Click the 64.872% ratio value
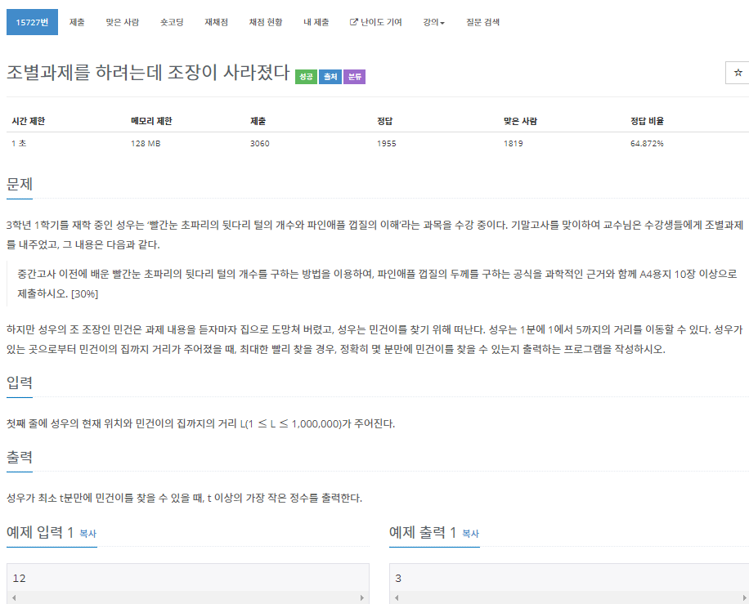Image resolution: width=749 pixels, height=604 pixels. tap(647, 143)
